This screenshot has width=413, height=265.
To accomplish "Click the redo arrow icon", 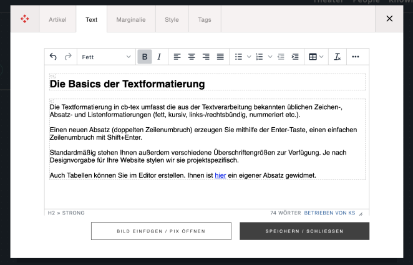I will point(67,57).
